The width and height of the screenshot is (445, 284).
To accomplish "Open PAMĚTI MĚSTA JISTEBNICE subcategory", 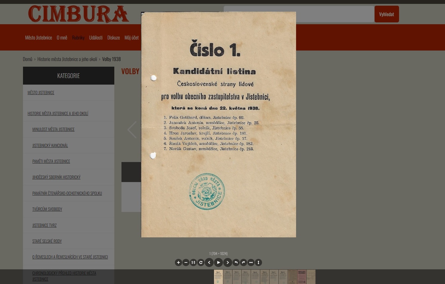I will tap(51, 161).
